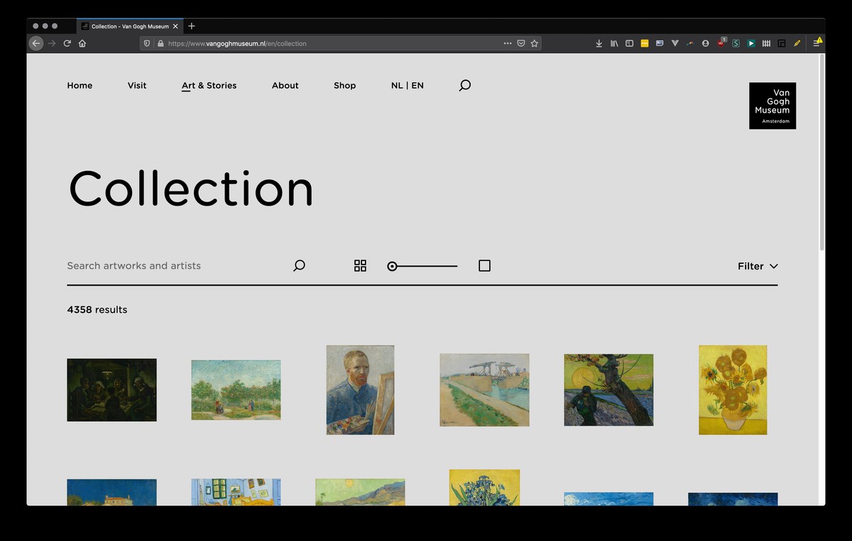This screenshot has height=541, width=852.
Task: Select the Collection - Van Gogh Museum tab
Action: tap(130, 26)
